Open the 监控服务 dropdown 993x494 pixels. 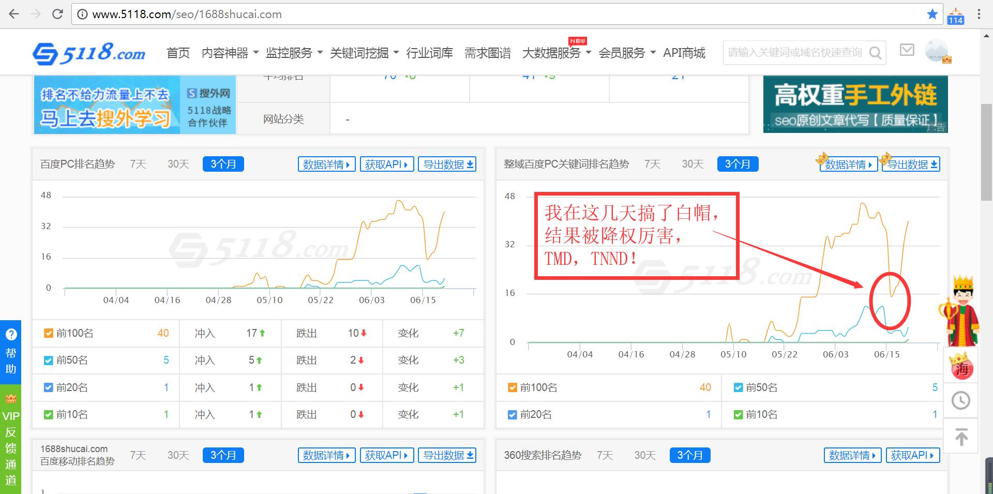(289, 52)
